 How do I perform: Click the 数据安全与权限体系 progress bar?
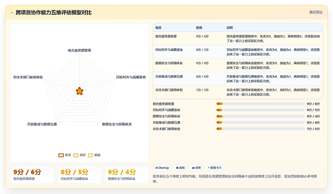[x=260, y=116]
